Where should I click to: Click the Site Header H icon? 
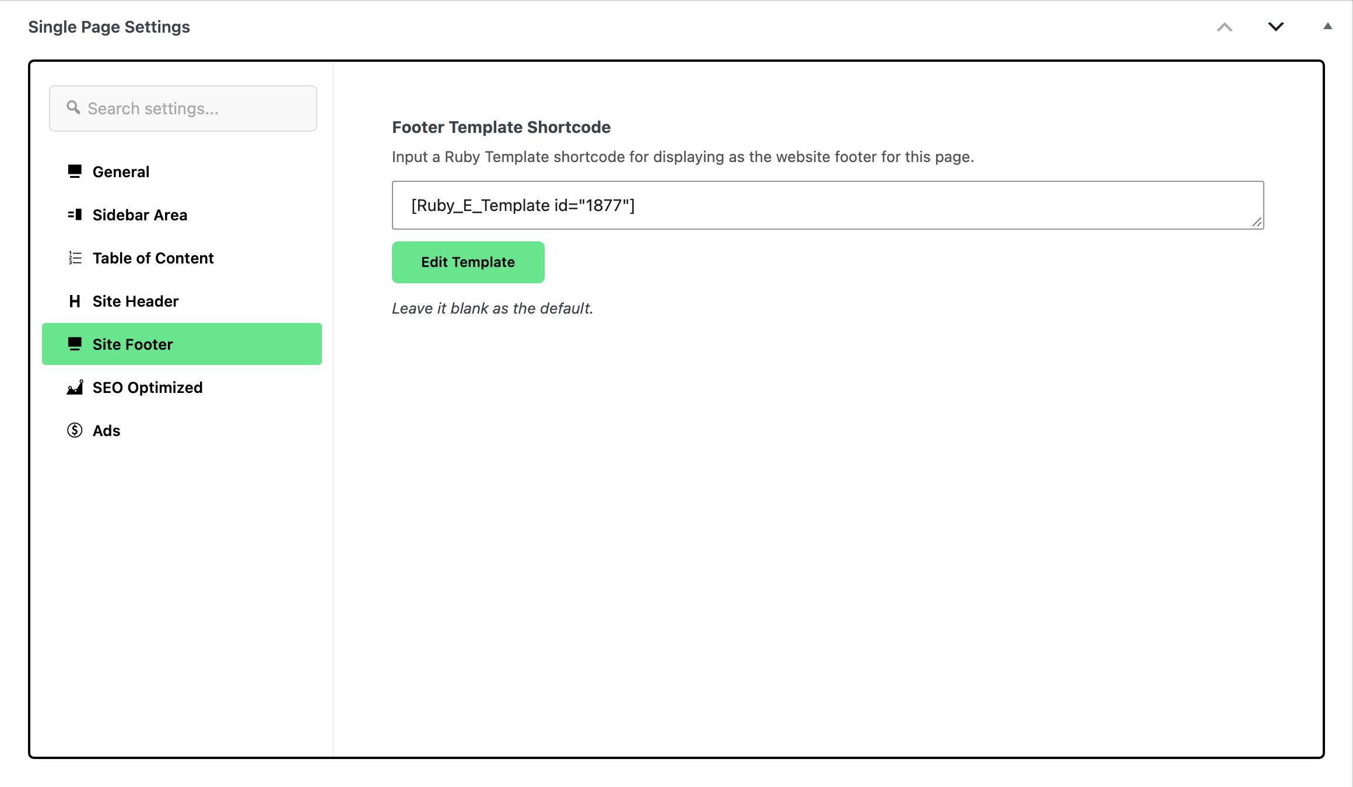point(75,301)
